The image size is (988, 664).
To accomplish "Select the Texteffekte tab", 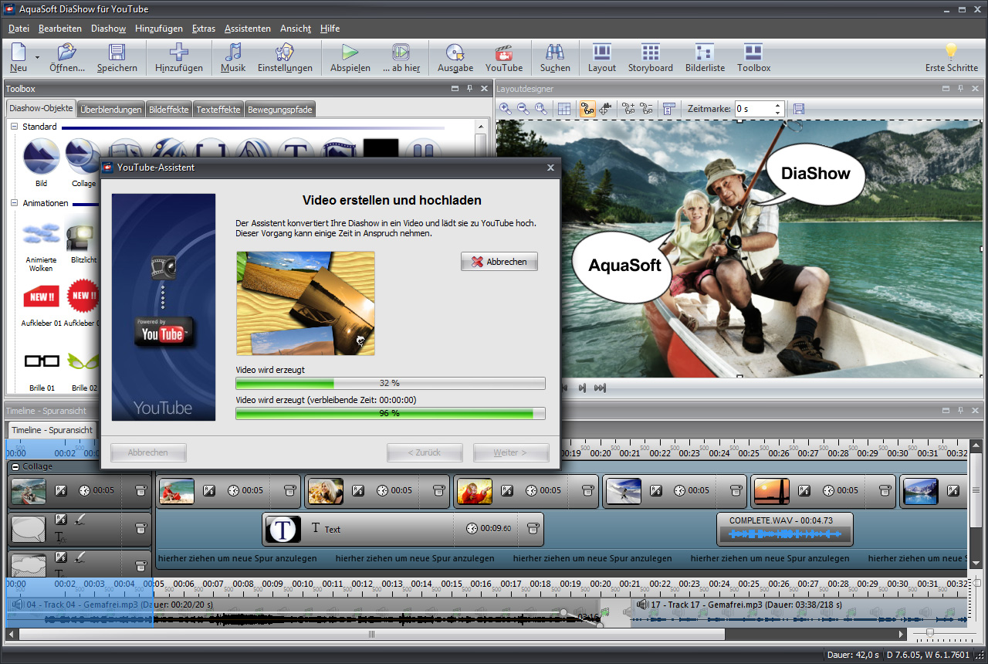I will pyautogui.click(x=218, y=110).
